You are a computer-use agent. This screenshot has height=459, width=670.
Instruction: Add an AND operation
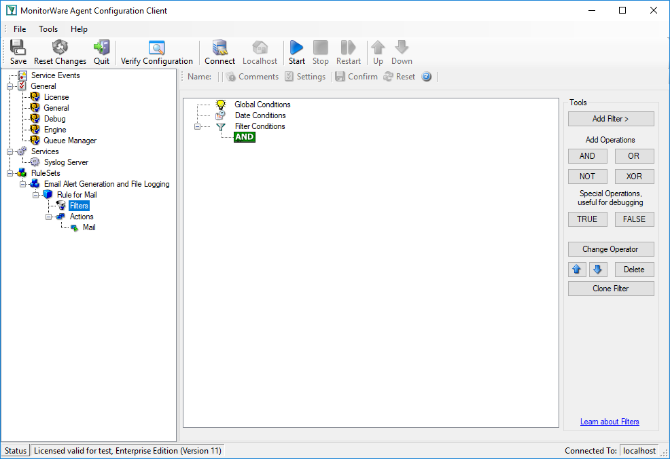pos(587,156)
